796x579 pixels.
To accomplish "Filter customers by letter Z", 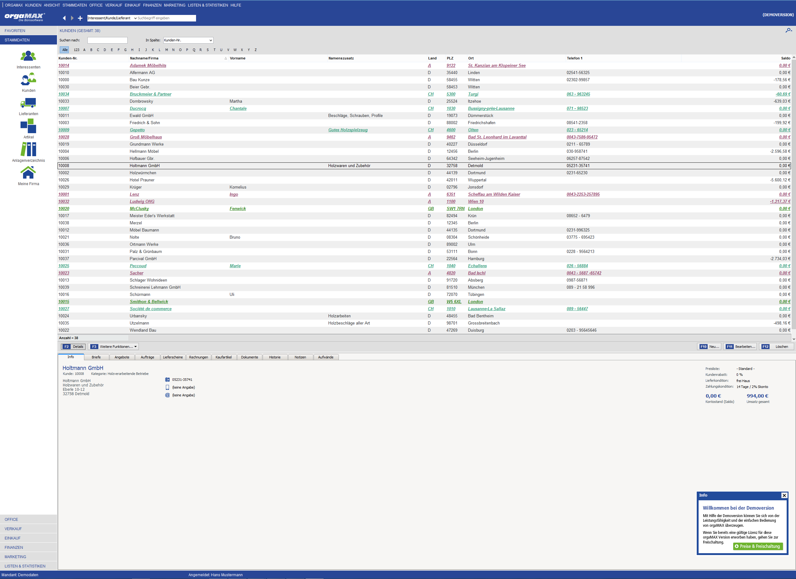I will coord(255,50).
